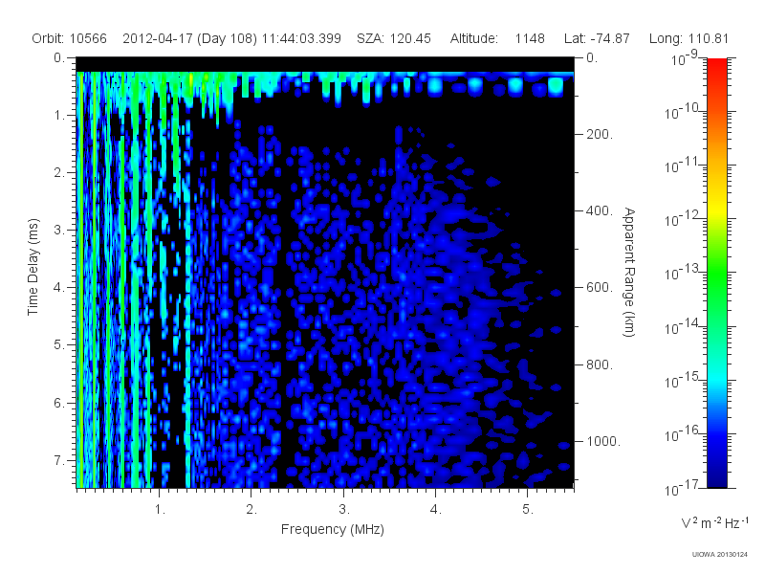Image resolution: width=765 pixels, height=574 pixels.
Task: Click the "5." tick label on frequency axis
Action: coord(528,510)
